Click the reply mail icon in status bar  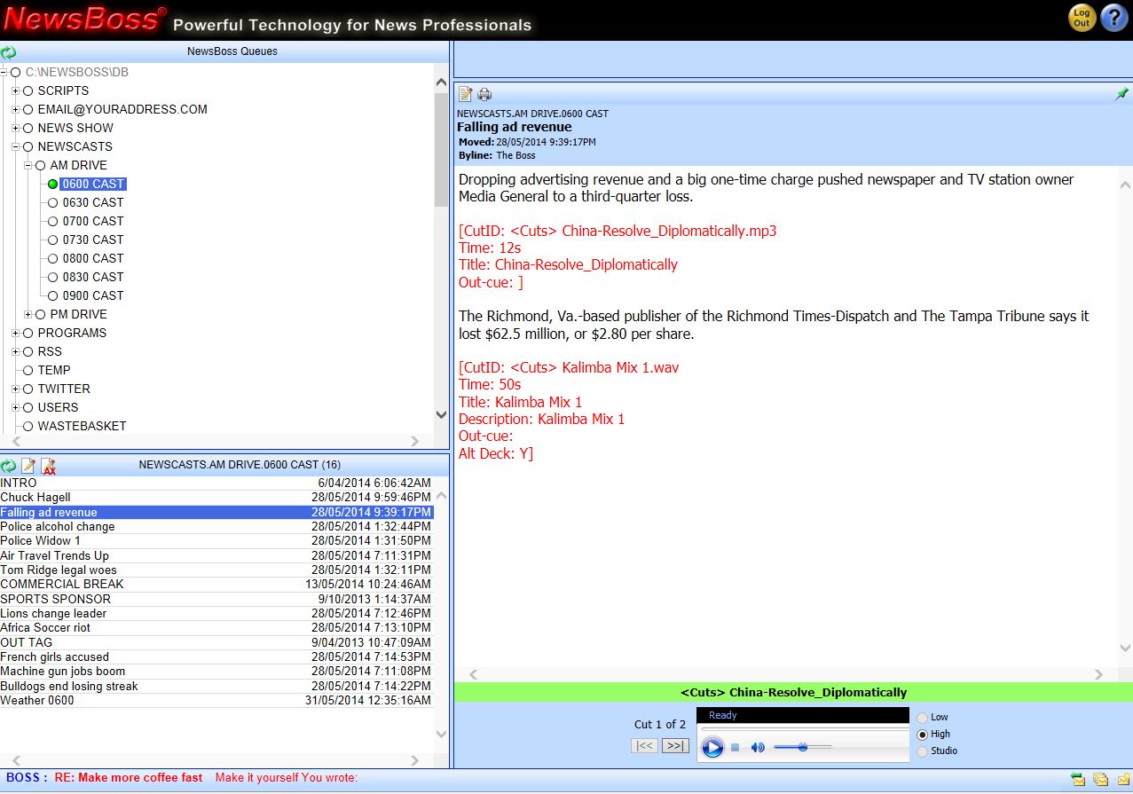point(1078,780)
